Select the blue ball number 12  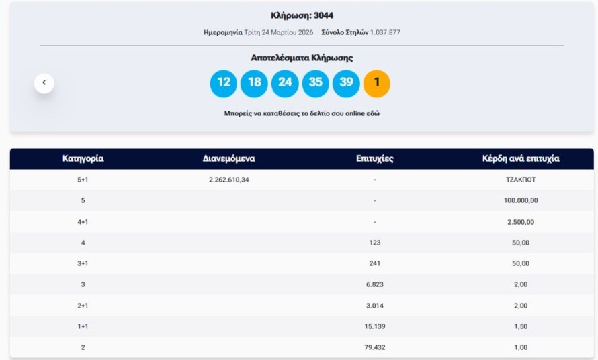point(224,83)
